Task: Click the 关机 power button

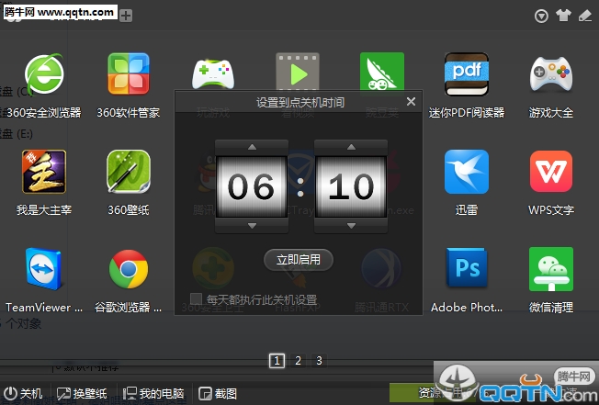Action: [23, 394]
